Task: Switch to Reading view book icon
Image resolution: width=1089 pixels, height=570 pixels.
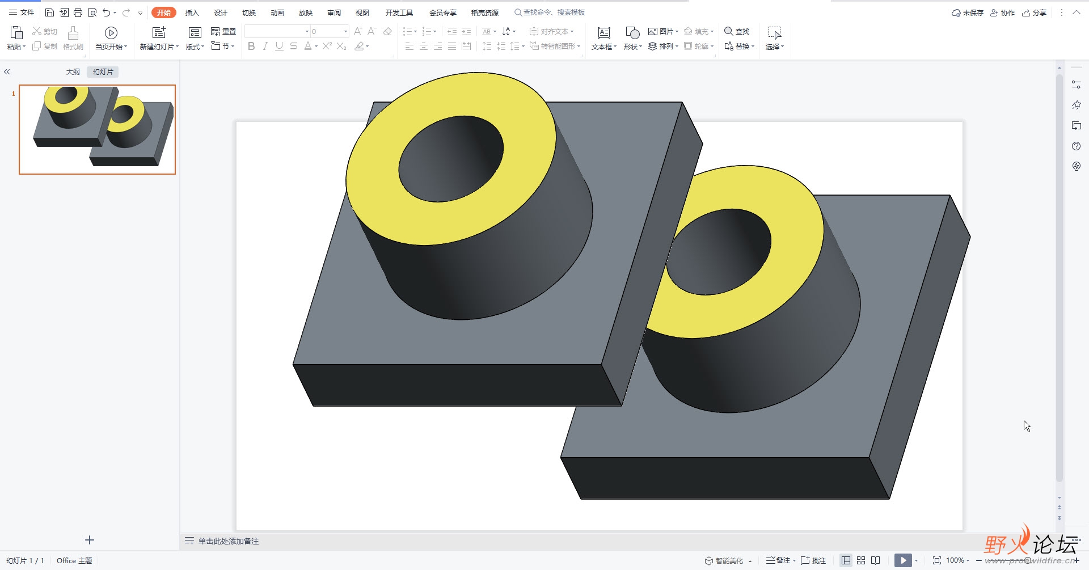Action: [x=876, y=560]
